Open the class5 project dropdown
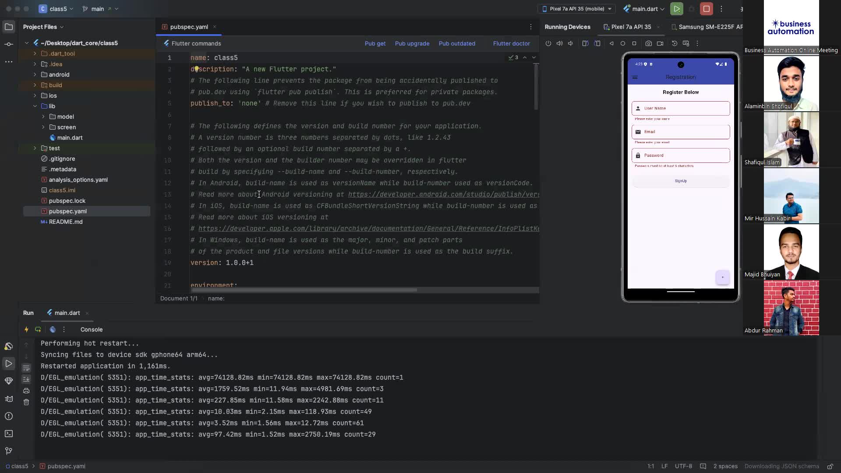This screenshot has height=473, width=841. (57, 9)
